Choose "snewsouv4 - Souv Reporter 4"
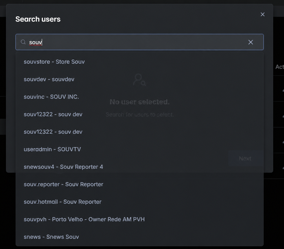The image size is (284, 249). coord(140,167)
